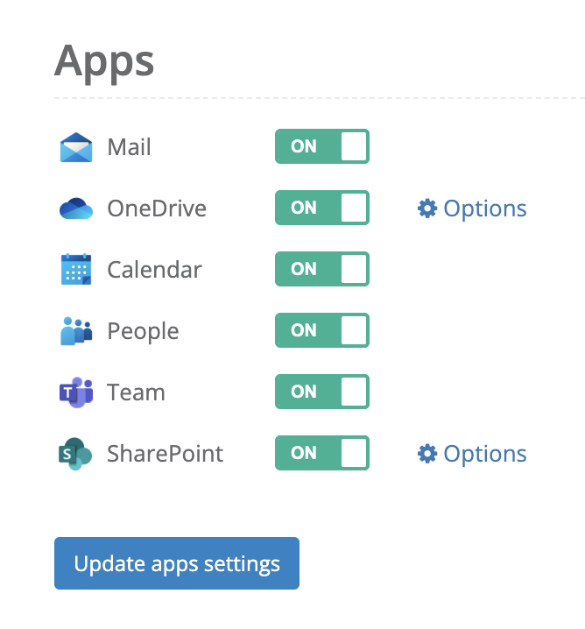The width and height of the screenshot is (585, 629).
Task: Turn off the SharePoint switch
Action: 322,454
